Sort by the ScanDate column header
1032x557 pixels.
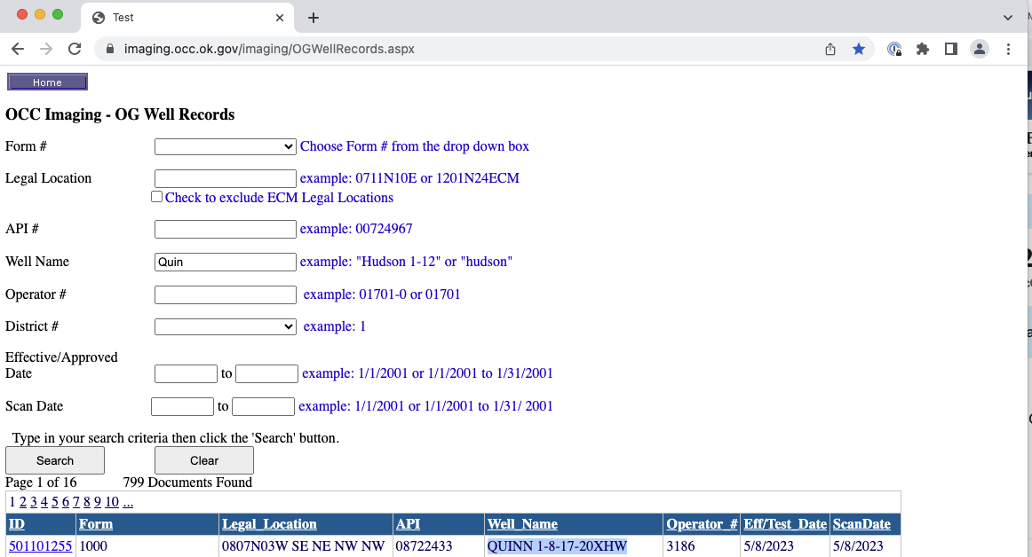coord(861,524)
